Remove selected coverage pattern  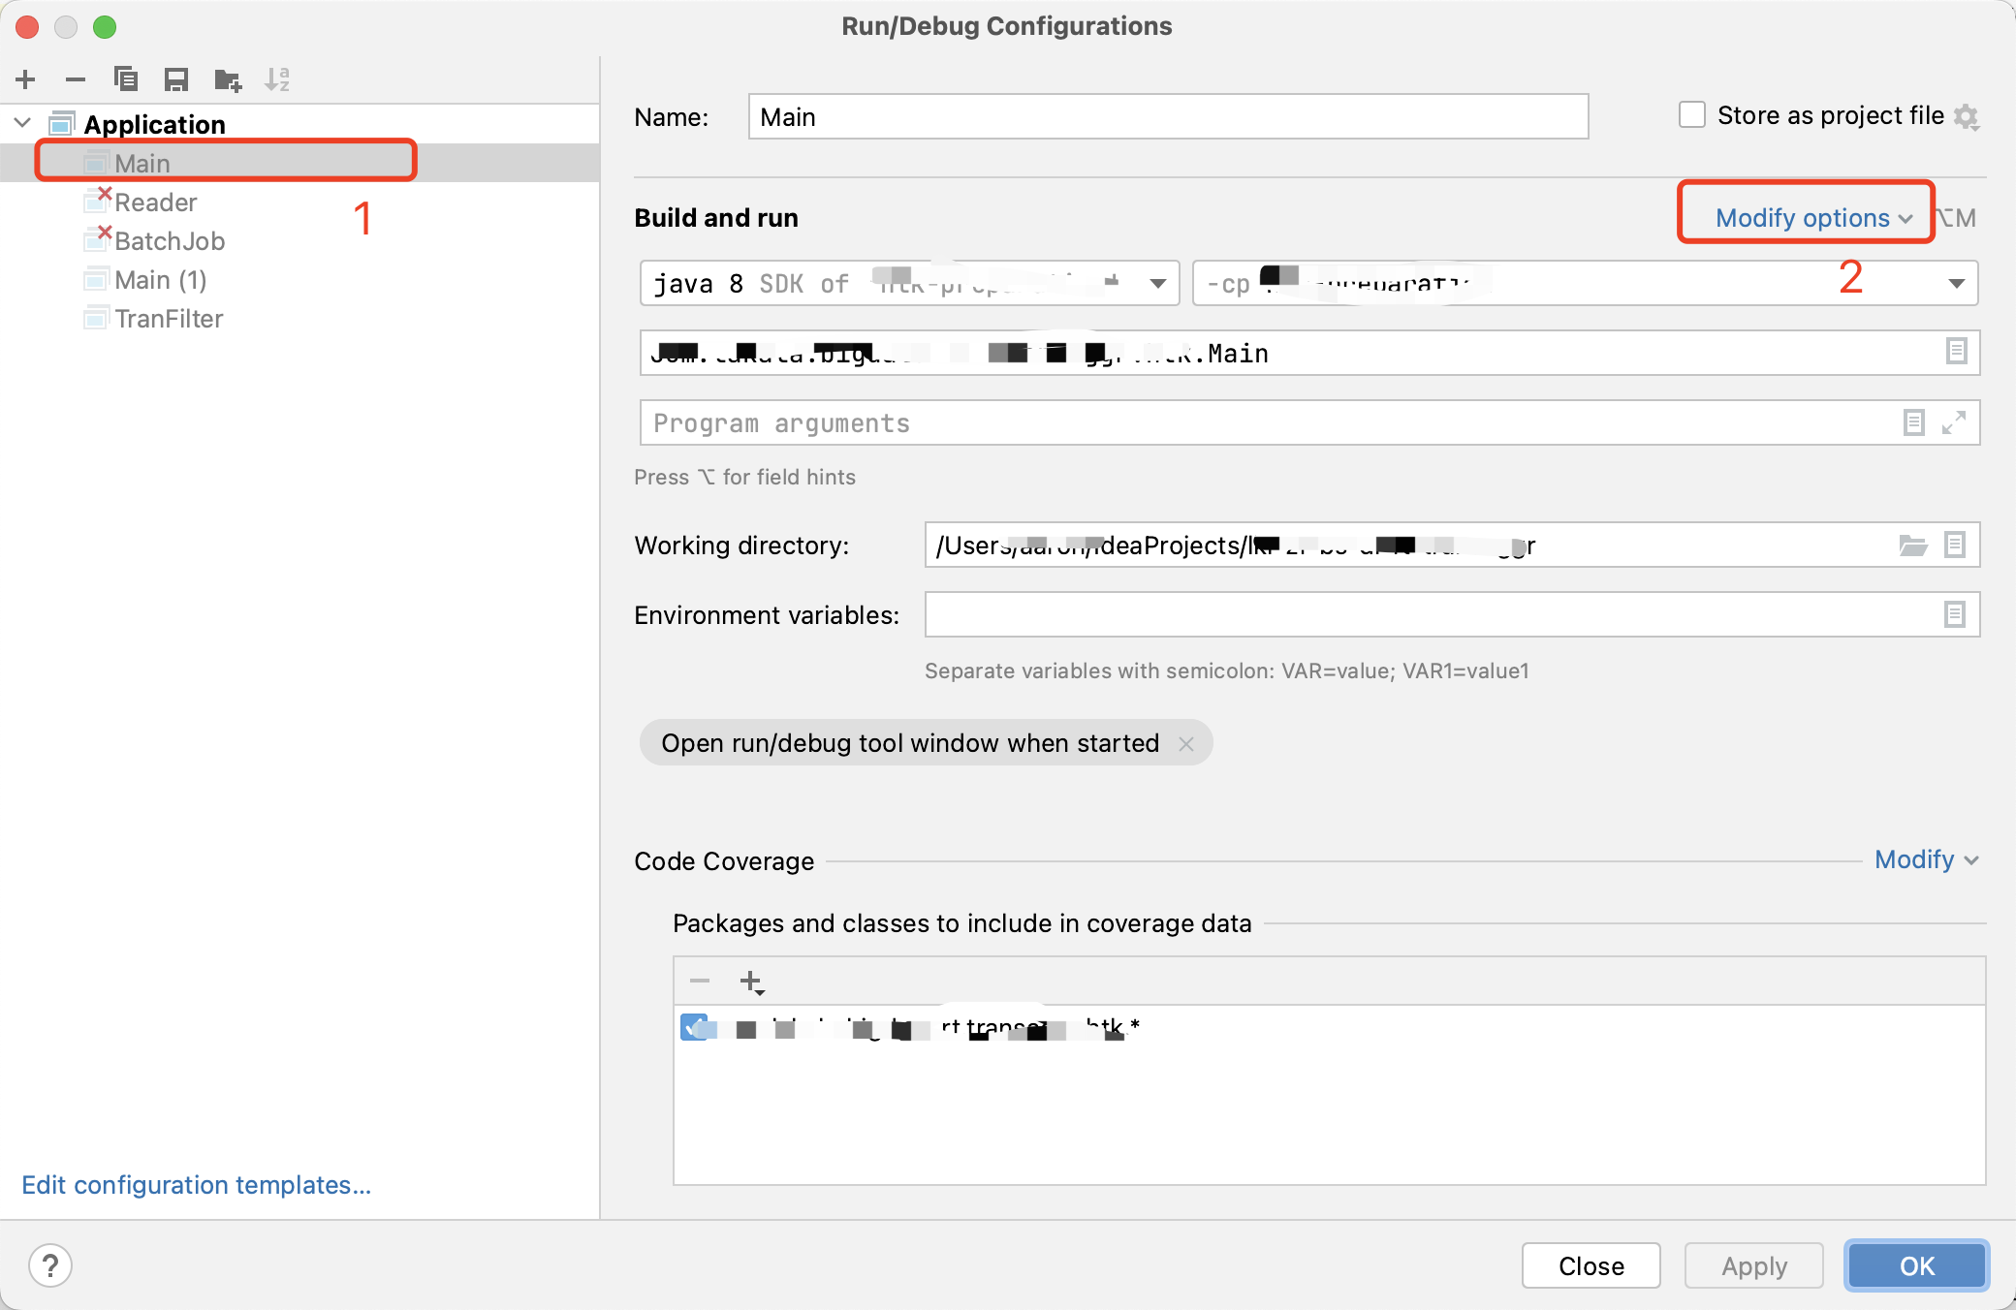tap(700, 982)
